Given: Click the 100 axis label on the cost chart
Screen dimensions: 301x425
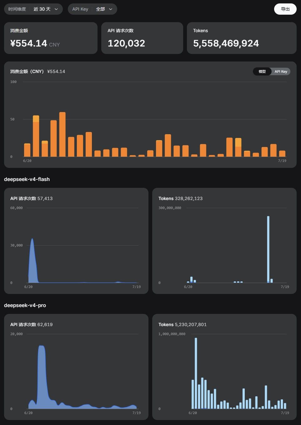Looking at the screenshot, I should [x=13, y=82].
